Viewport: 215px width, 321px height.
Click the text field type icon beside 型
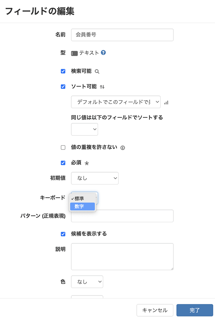click(74, 53)
